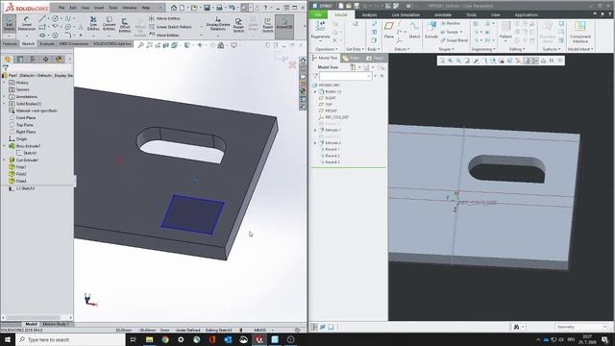
Task: Click Convert Entities in SolidWorks sketch ribbon
Action: pyautogui.click(x=109, y=24)
